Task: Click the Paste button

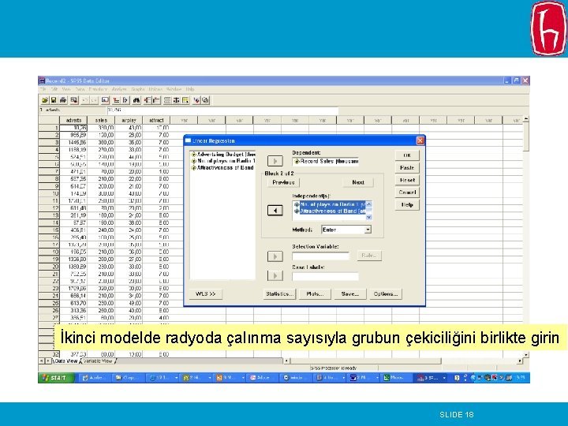Action: tap(407, 168)
